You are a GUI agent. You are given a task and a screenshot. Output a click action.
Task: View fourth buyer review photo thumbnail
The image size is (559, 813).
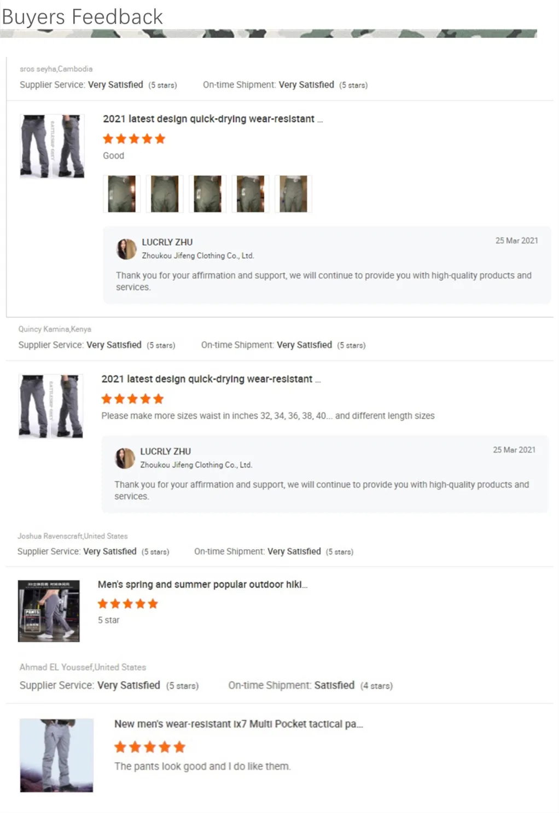point(251,194)
